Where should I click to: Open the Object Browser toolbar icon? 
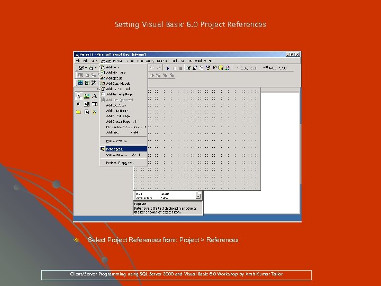[208, 68]
